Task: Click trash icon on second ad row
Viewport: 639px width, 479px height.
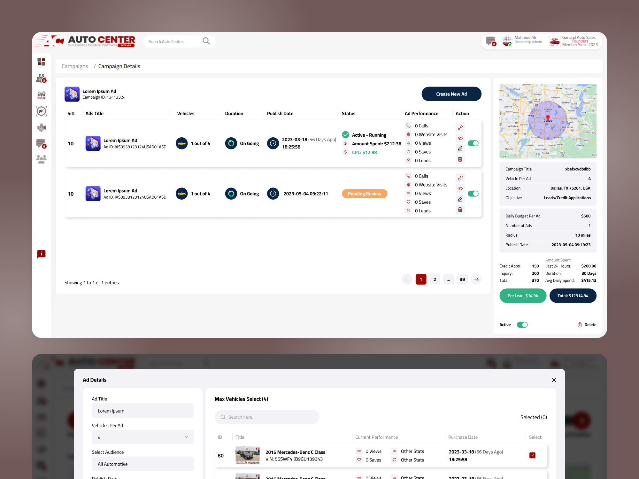Action: pos(460,209)
